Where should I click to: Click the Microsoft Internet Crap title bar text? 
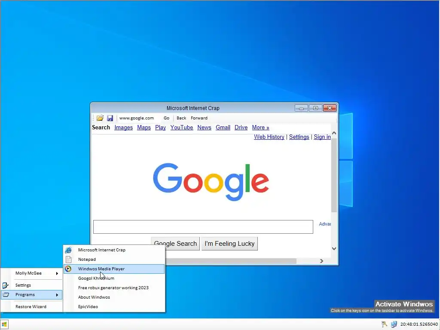coord(193,108)
